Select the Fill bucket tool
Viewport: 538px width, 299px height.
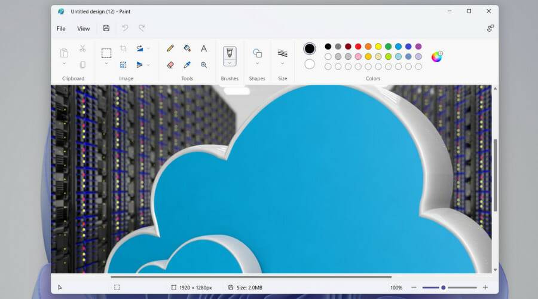click(187, 48)
